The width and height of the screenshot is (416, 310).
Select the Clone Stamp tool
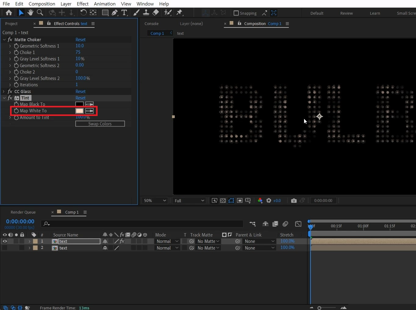[146, 13]
